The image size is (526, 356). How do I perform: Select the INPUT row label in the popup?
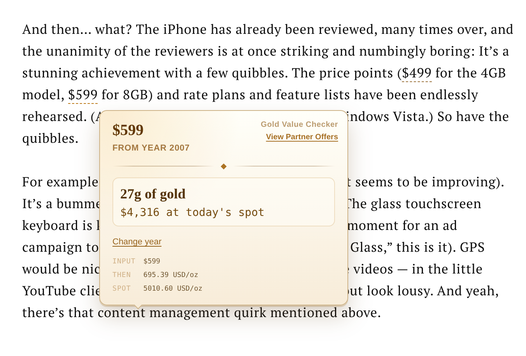click(124, 261)
